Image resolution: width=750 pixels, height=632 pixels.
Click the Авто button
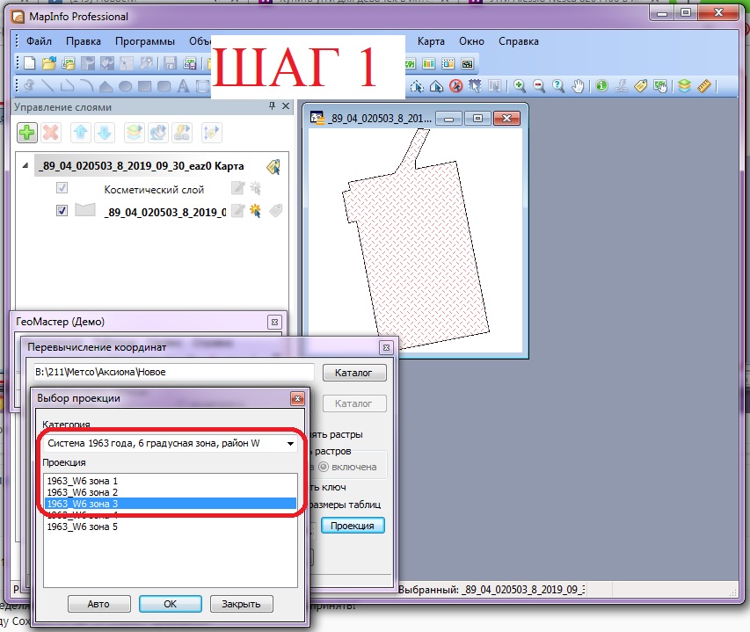point(98,604)
